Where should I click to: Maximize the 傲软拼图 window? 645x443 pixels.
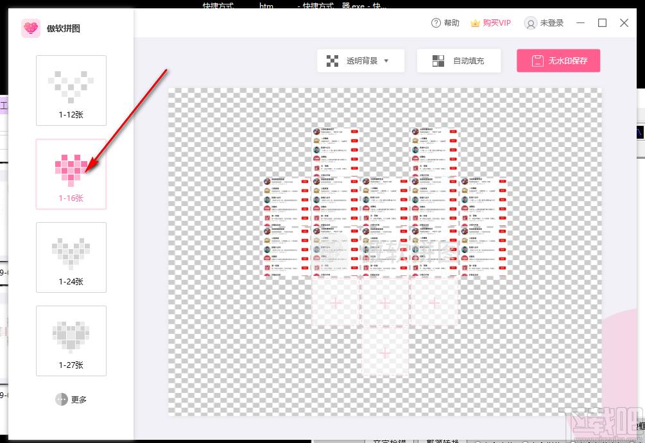pyautogui.click(x=602, y=23)
